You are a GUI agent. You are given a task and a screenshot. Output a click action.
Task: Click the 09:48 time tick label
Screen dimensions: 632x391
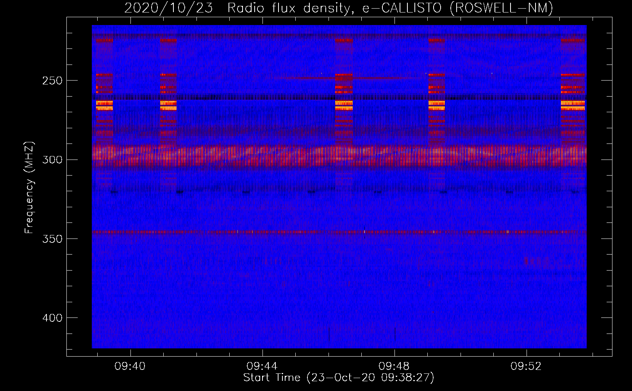point(394,366)
